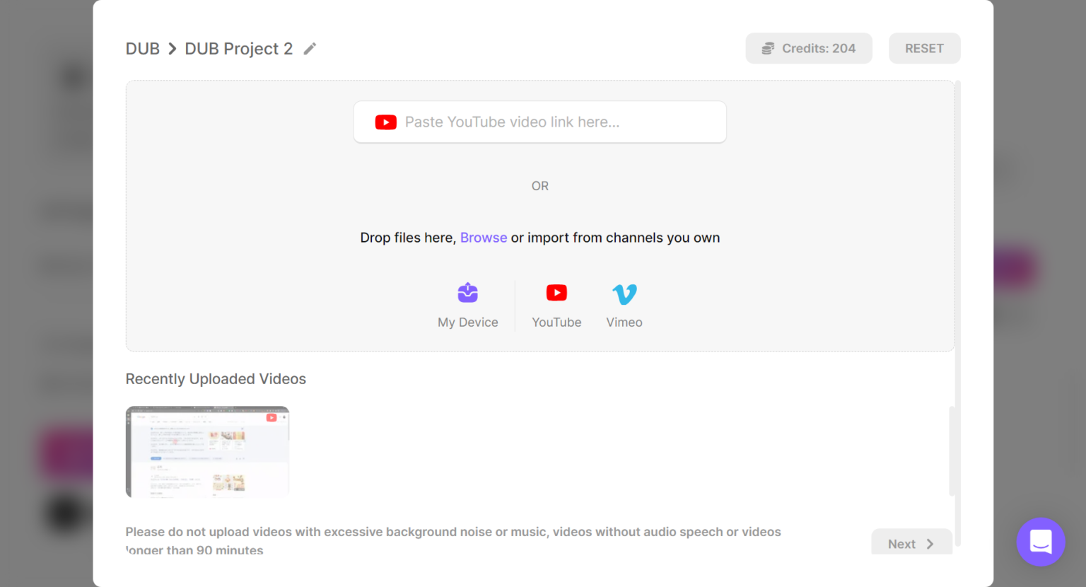Click the chevron arrow on Next

[930, 544]
